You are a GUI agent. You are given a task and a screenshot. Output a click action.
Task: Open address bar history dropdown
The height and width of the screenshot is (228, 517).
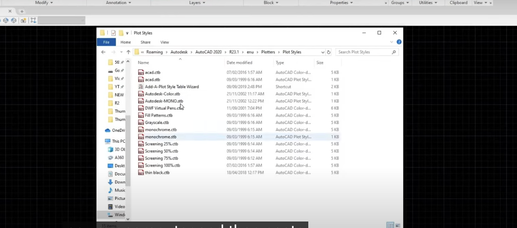click(323, 52)
